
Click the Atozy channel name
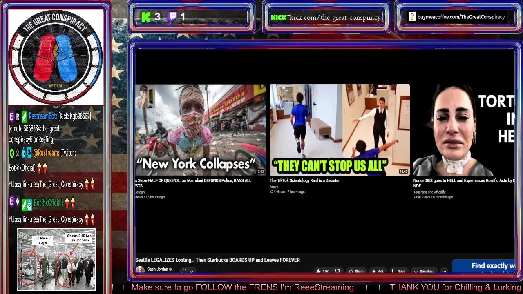pyautogui.click(x=274, y=187)
